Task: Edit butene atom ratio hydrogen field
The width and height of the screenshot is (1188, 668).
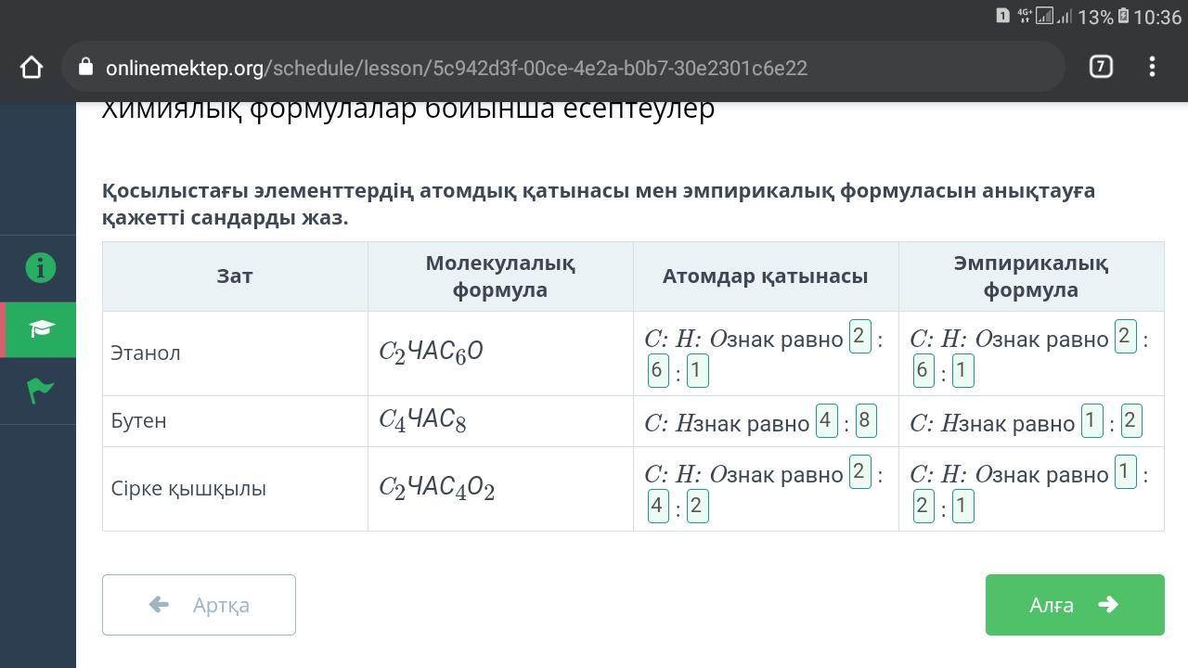Action: [864, 420]
